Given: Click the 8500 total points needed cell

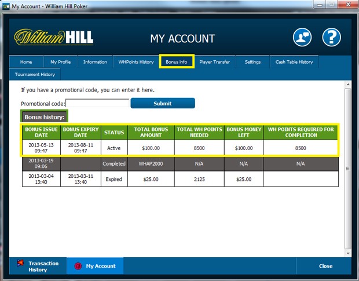Looking at the screenshot, I should click(199, 148).
